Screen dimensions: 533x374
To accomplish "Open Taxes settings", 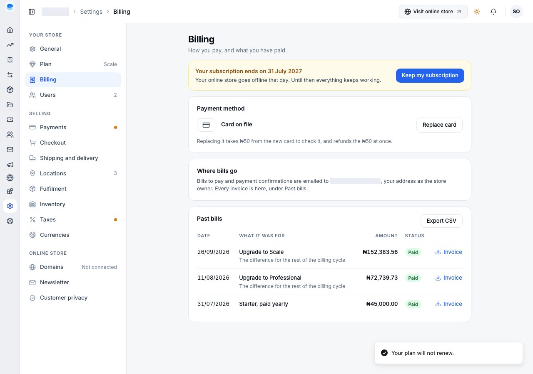I will click(x=73, y=219).
